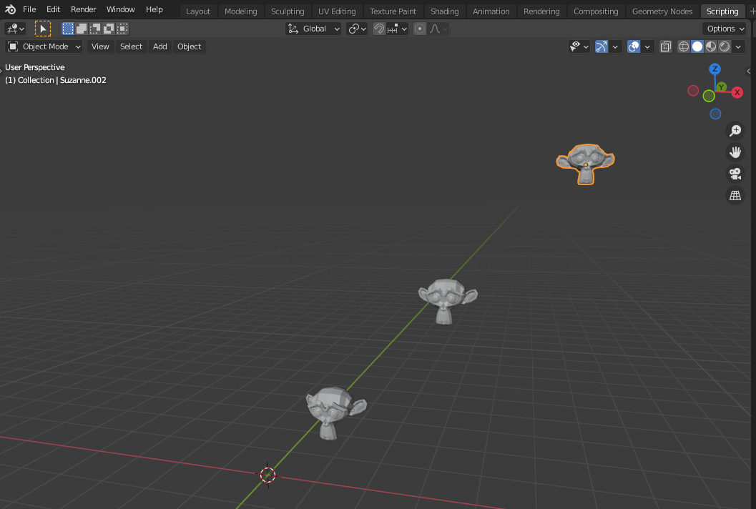Switch to Texture Paint workspace tab
This screenshot has width=756, height=509.
pyautogui.click(x=393, y=11)
